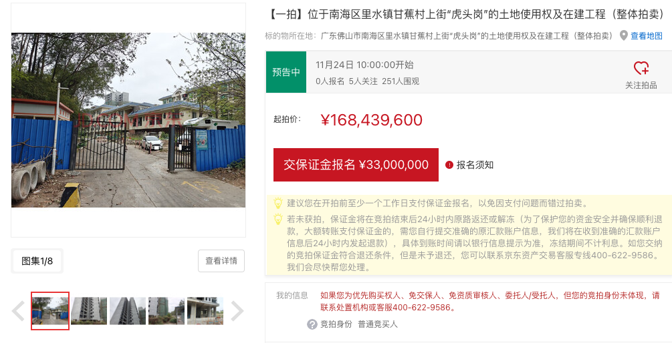
Task: Show next thumbnails with right arrow
Action: 237,311
